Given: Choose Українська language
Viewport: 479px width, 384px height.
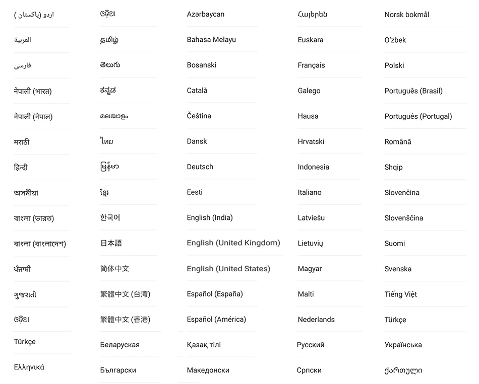Looking at the screenshot, I should click(x=403, y=345).
